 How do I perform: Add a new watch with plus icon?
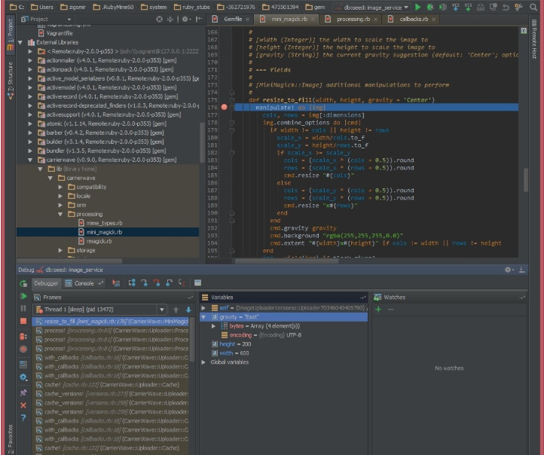click(378, 309)
